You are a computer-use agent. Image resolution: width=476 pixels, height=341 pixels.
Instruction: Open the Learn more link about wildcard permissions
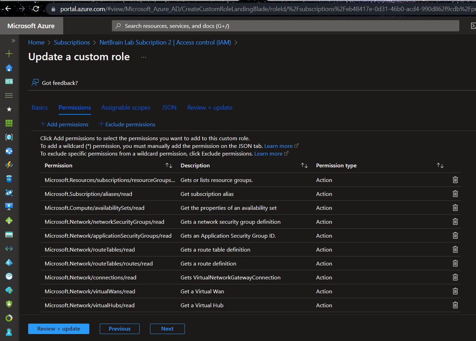(x=278, y=146)
